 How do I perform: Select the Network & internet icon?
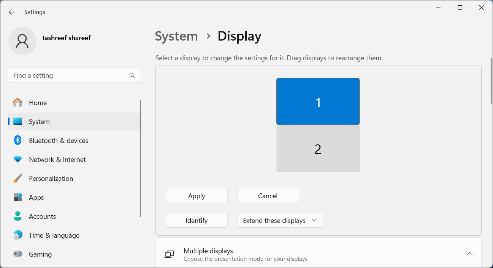coord(17,159)
